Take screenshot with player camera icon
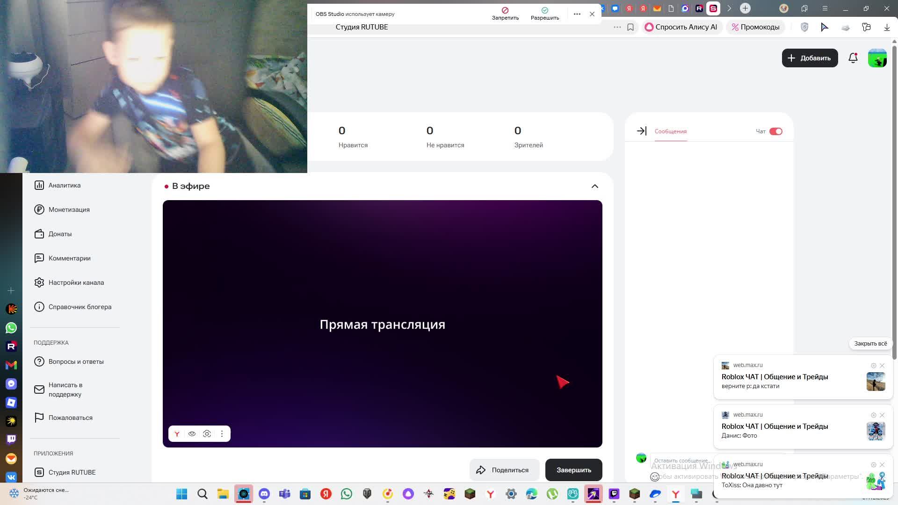The width and height of the screenshot is (898, 505). 207,434
